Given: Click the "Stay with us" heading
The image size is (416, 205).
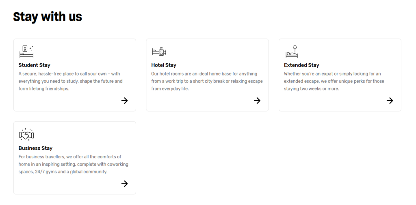Looking at the screenshot, I should pyautogui.click(x=48, y=17).
